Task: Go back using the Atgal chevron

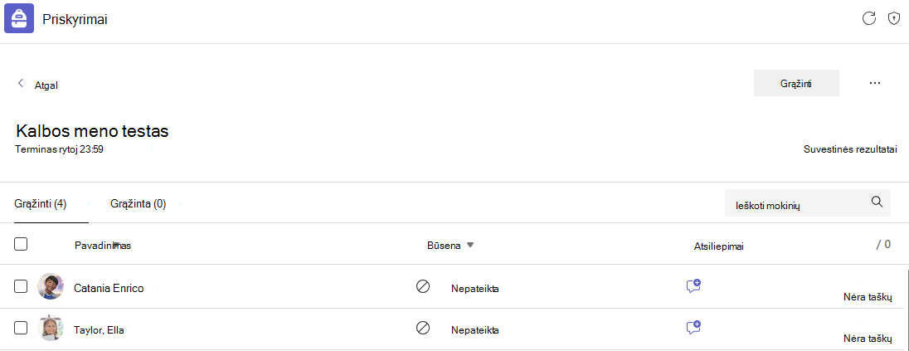Action: pos(21,83)
